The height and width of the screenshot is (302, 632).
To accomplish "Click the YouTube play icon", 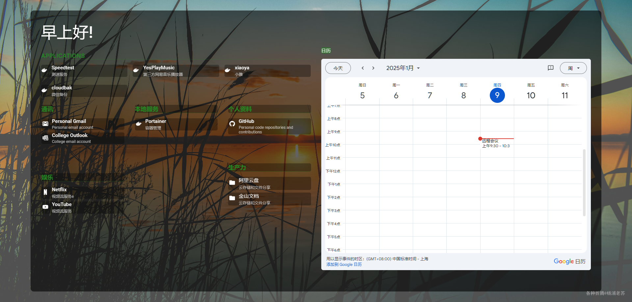I will click(45, 207).
